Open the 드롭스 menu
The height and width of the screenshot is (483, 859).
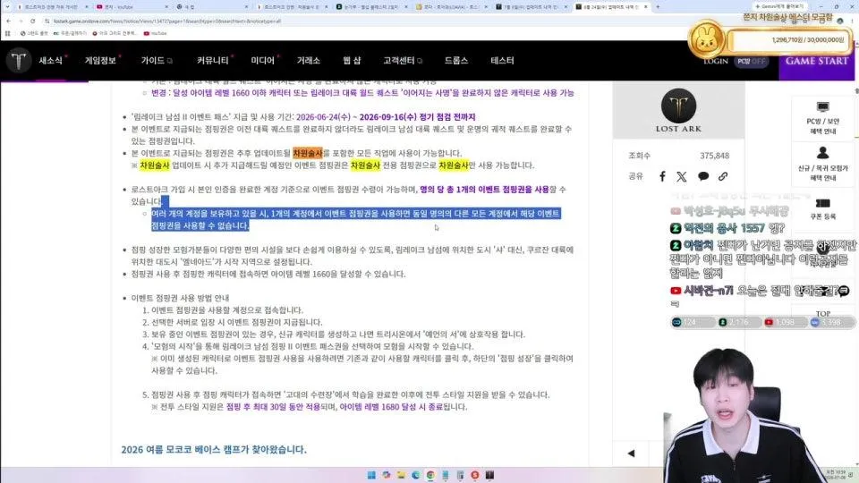click(455, 60)
